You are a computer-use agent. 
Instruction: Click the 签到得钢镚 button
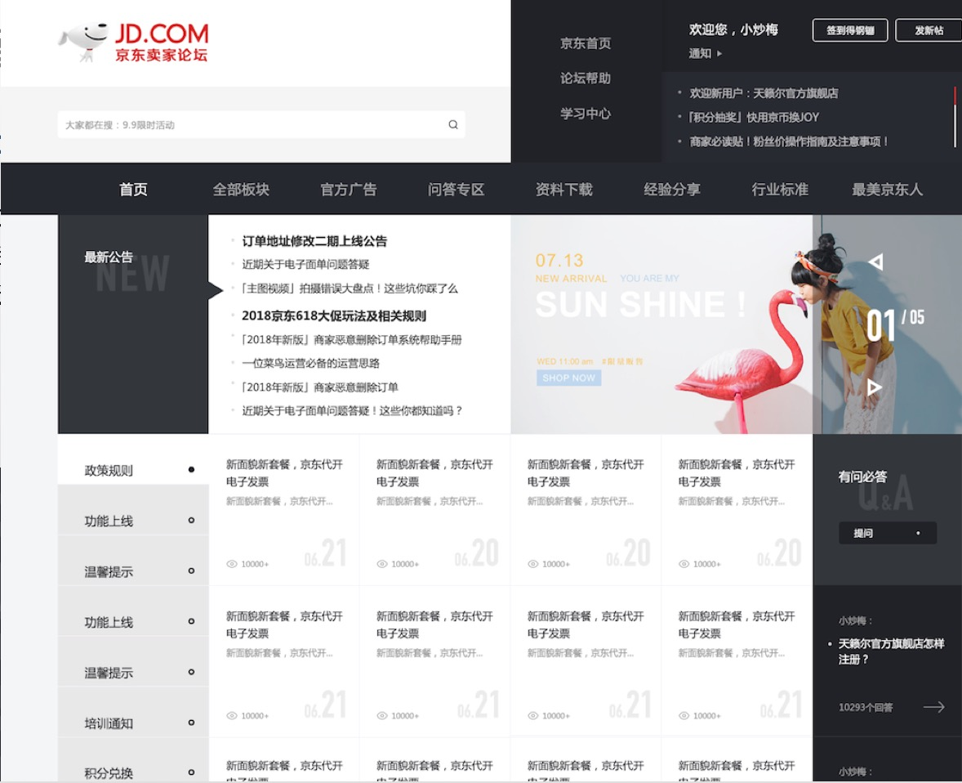[849, 30]
